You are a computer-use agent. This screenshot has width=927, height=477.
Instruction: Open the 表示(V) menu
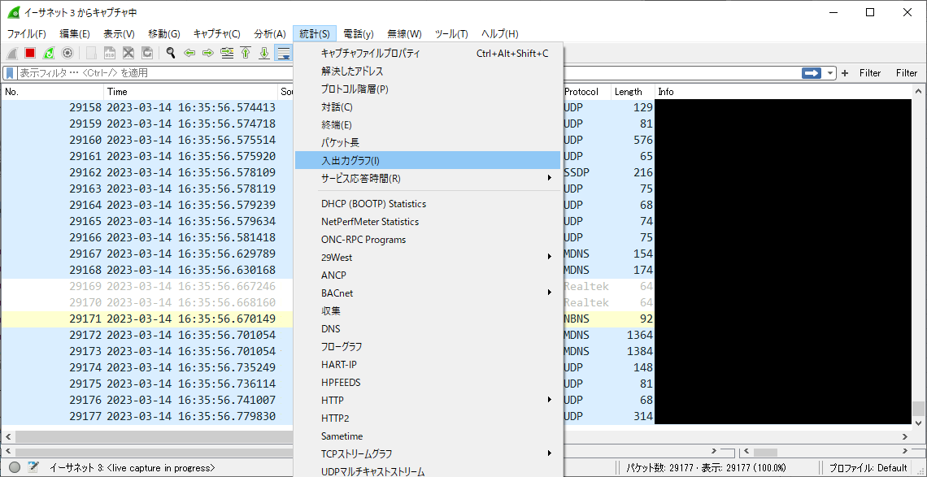click(x=119, y=34)
